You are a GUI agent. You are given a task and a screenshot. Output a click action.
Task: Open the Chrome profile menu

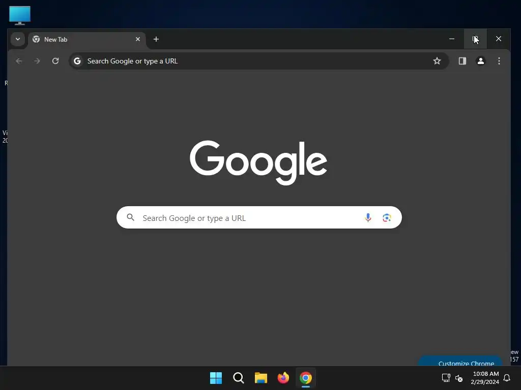[x=480, y=61]
